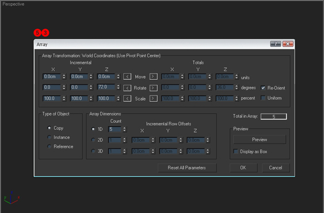Click totals Rotate Z field showing 36.0

[x=224, y=87]
